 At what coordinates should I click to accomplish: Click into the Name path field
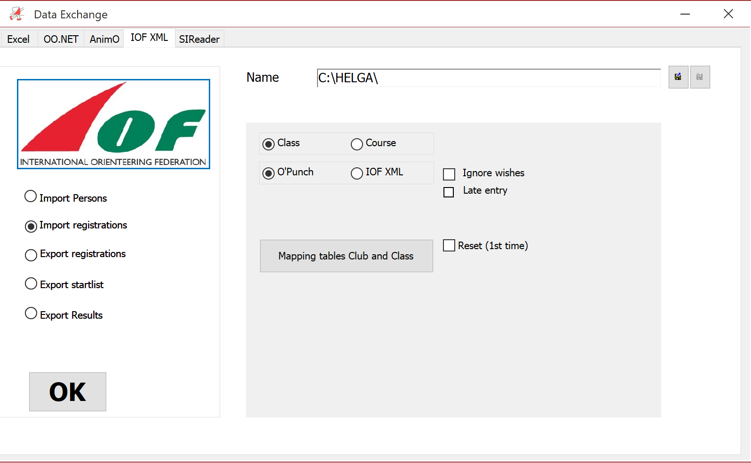point(489,78)
